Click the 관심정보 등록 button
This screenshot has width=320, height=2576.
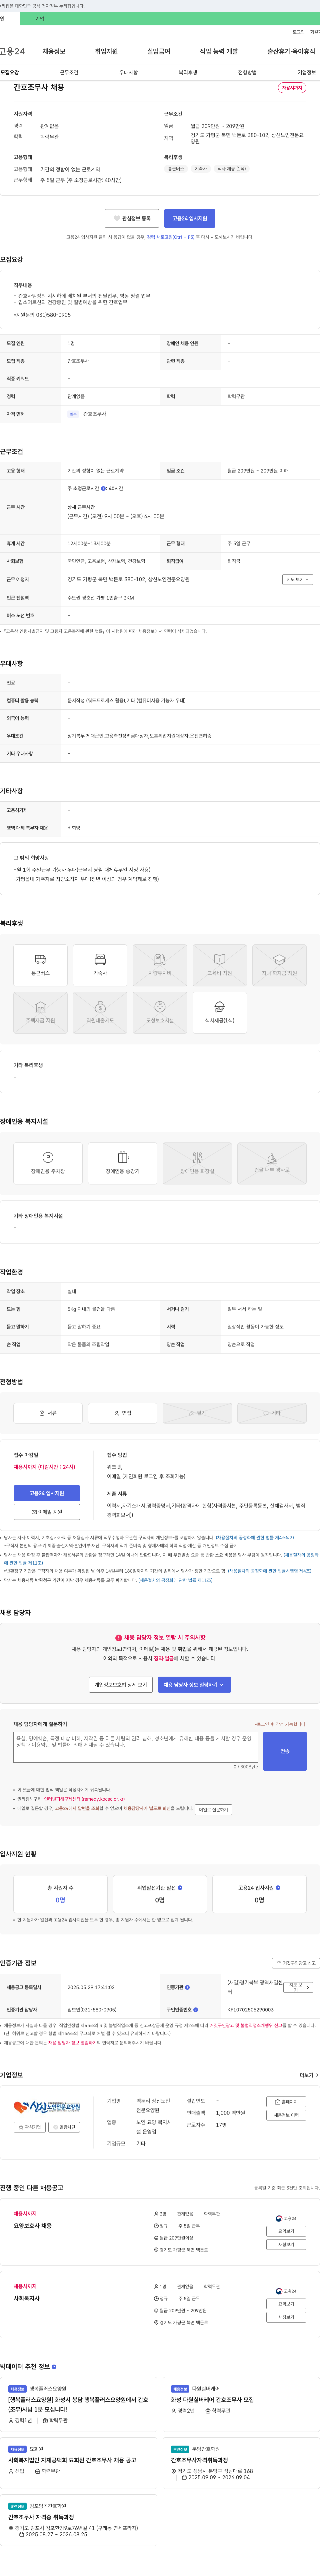click(x=132, y=218)
